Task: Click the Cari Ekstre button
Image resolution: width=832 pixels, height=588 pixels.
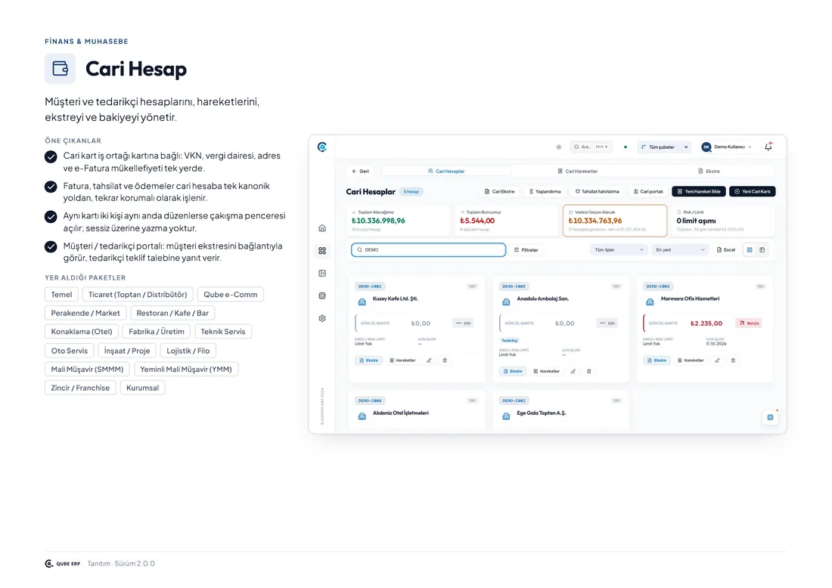Action: point(500,191)
